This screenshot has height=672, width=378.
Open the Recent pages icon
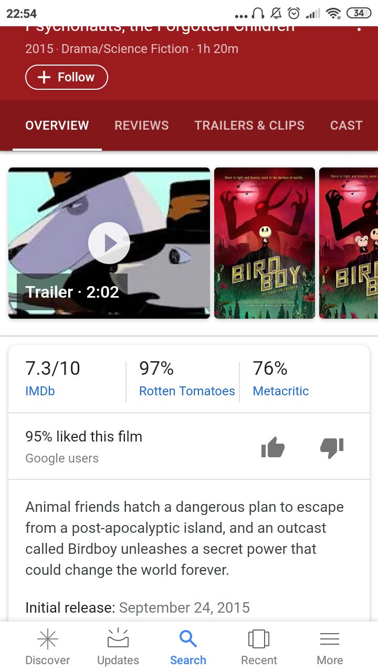259,639
